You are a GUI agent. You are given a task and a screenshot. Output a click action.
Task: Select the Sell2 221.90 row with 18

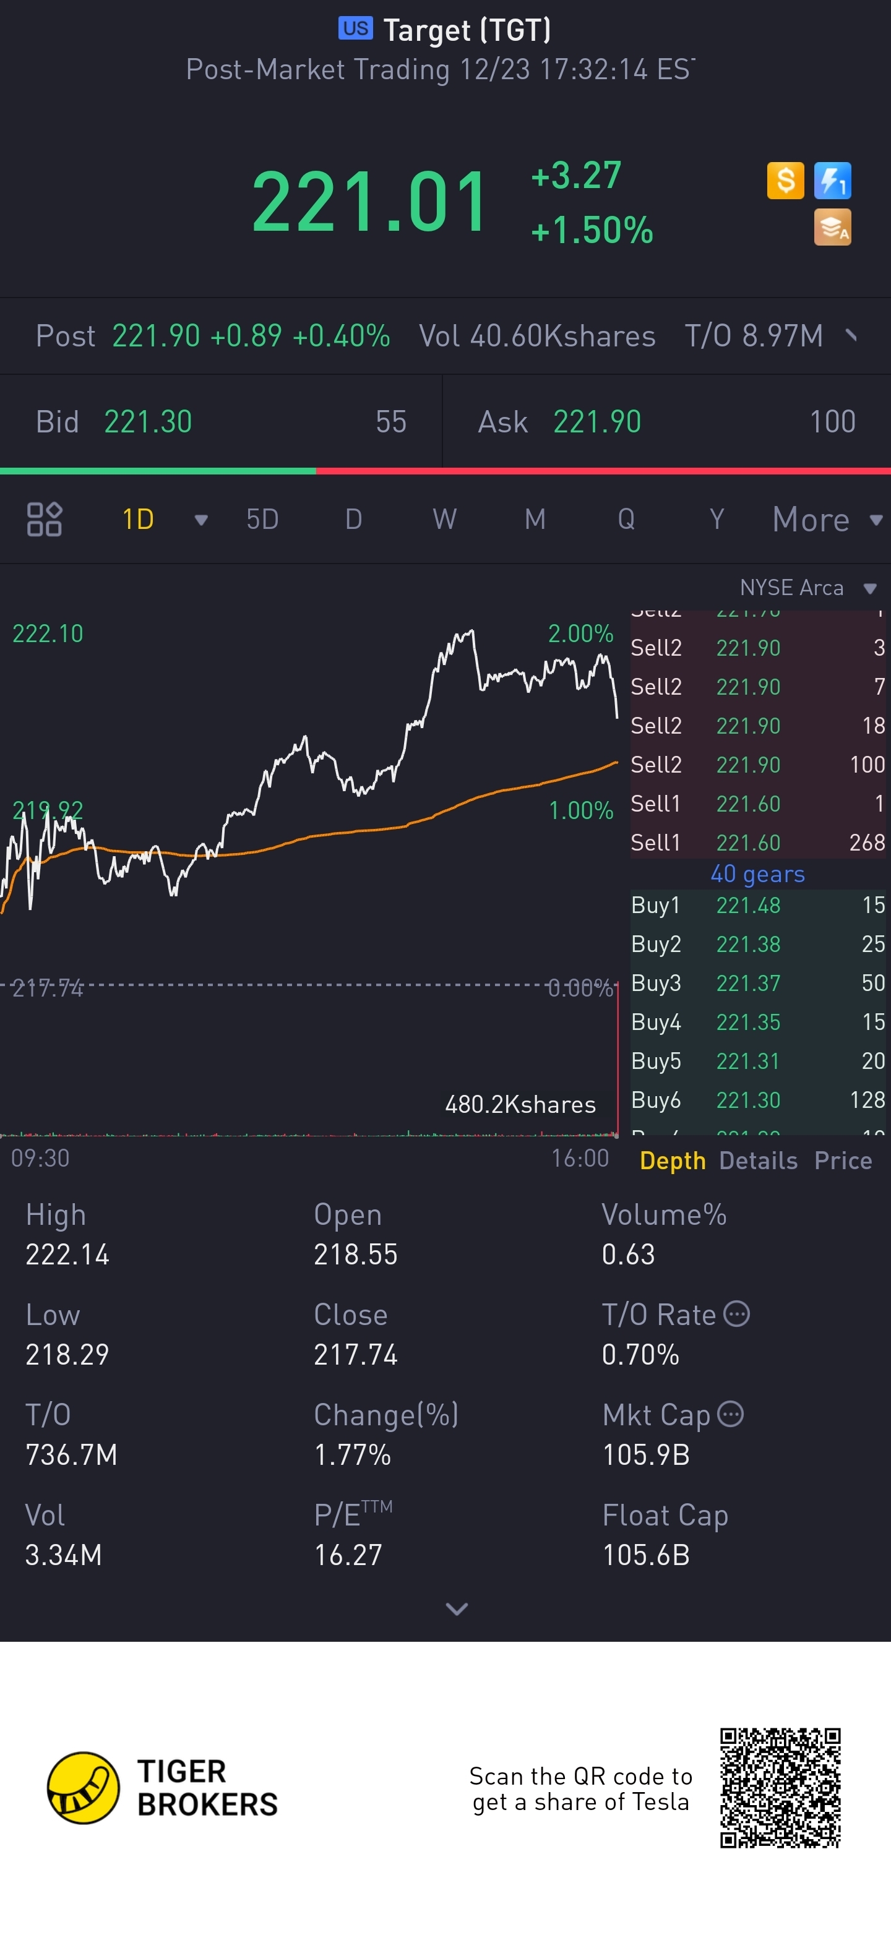pos(758,726)
